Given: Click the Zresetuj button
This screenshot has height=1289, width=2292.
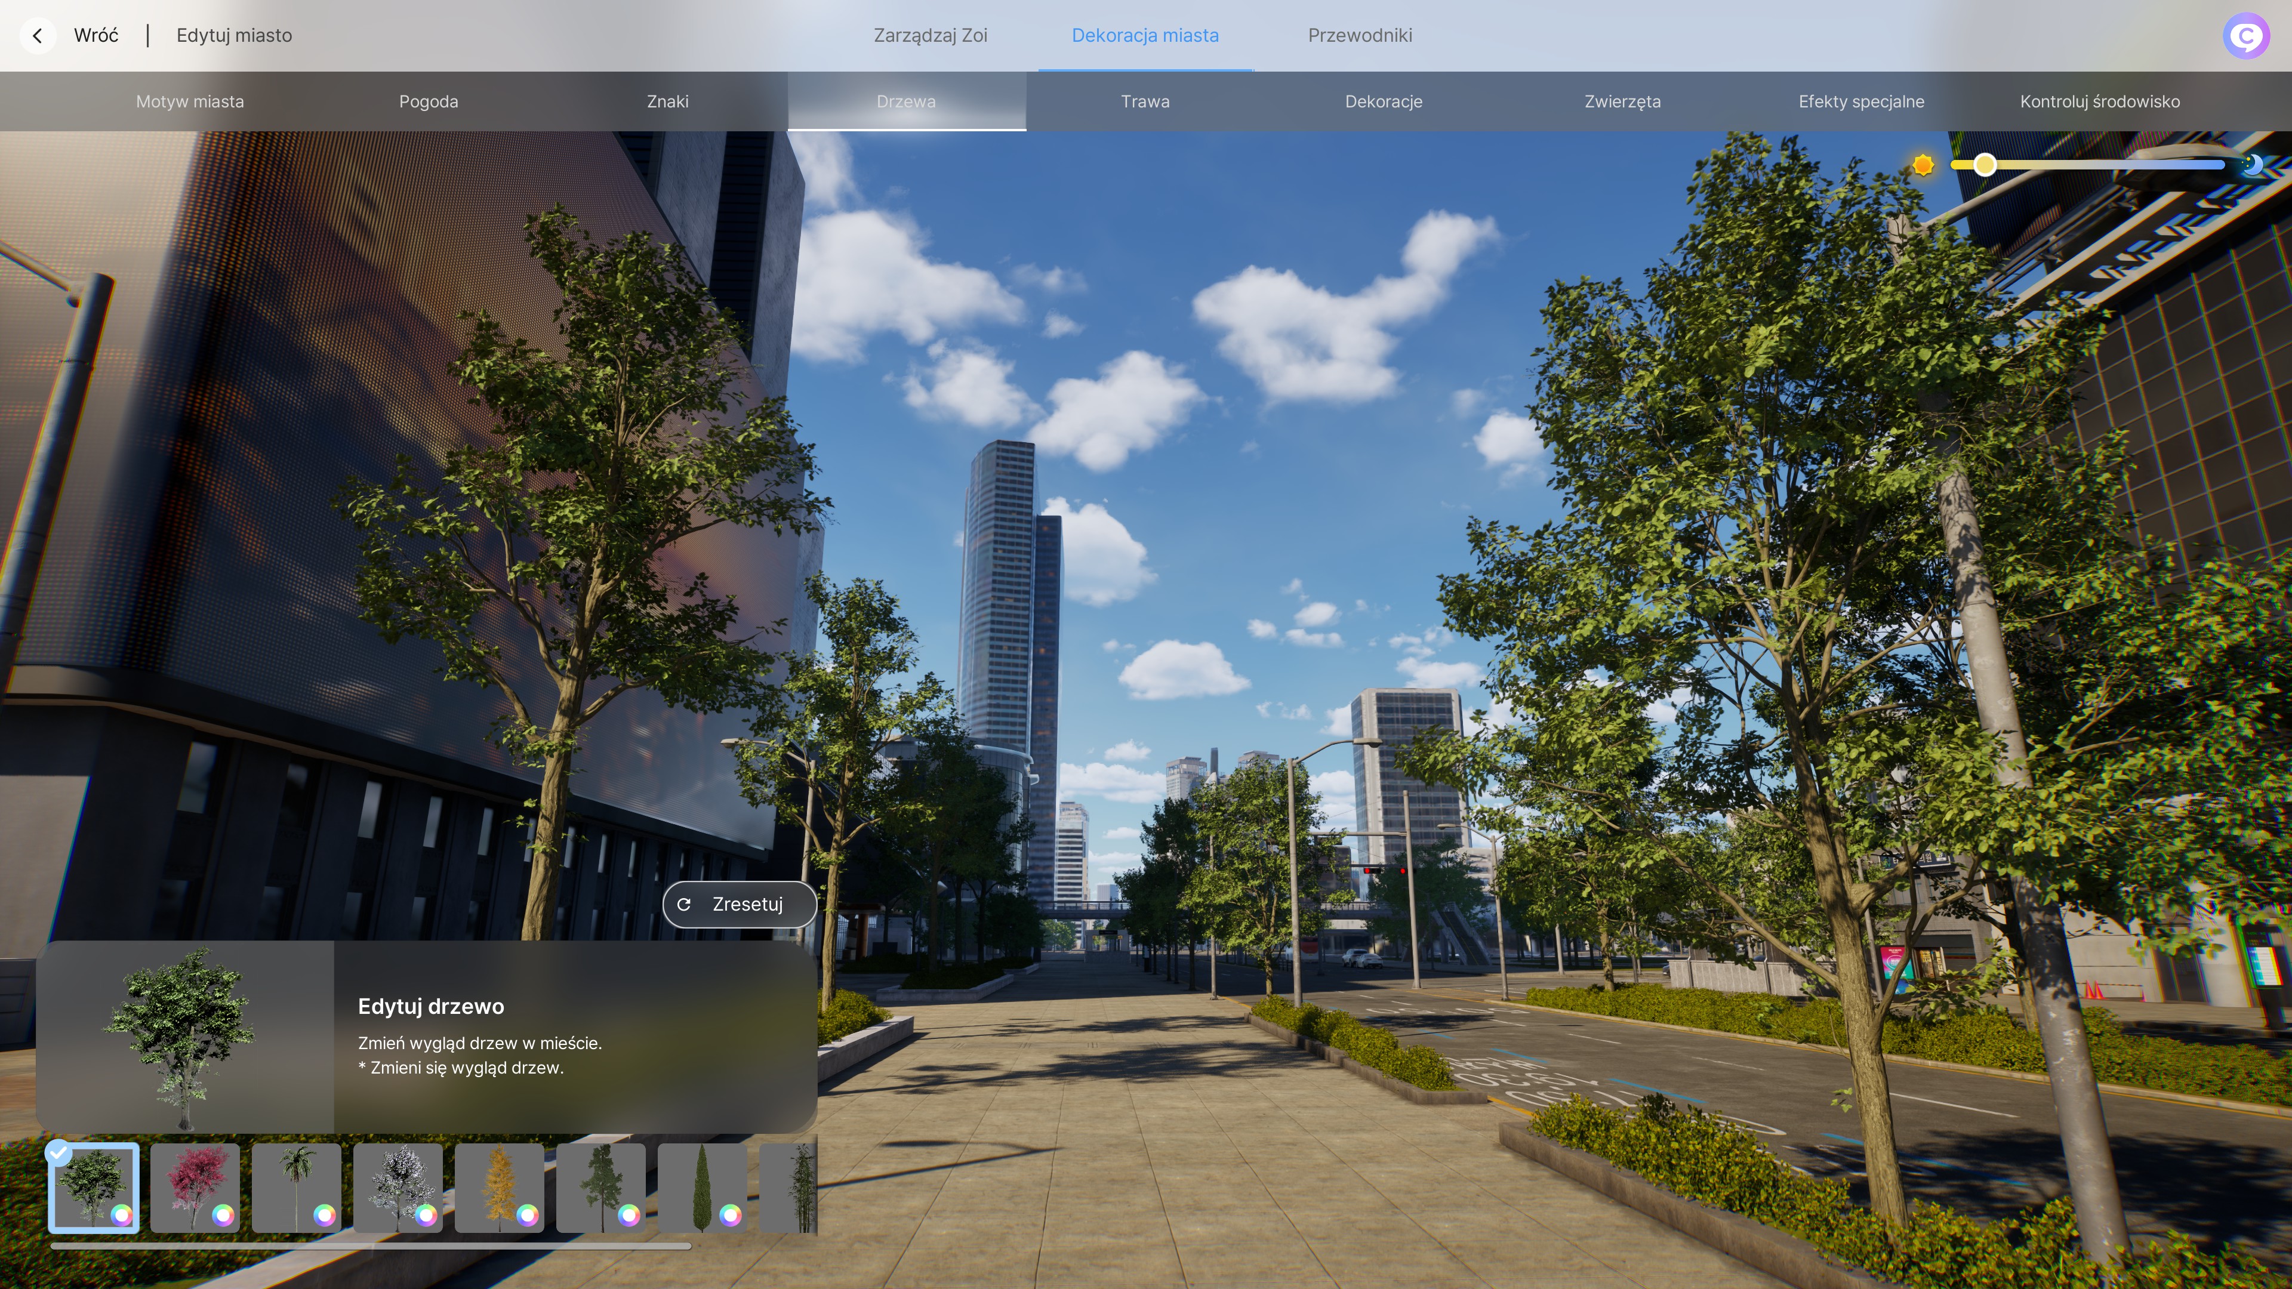Looking at the screenshot, I should (x=740, y=904).
